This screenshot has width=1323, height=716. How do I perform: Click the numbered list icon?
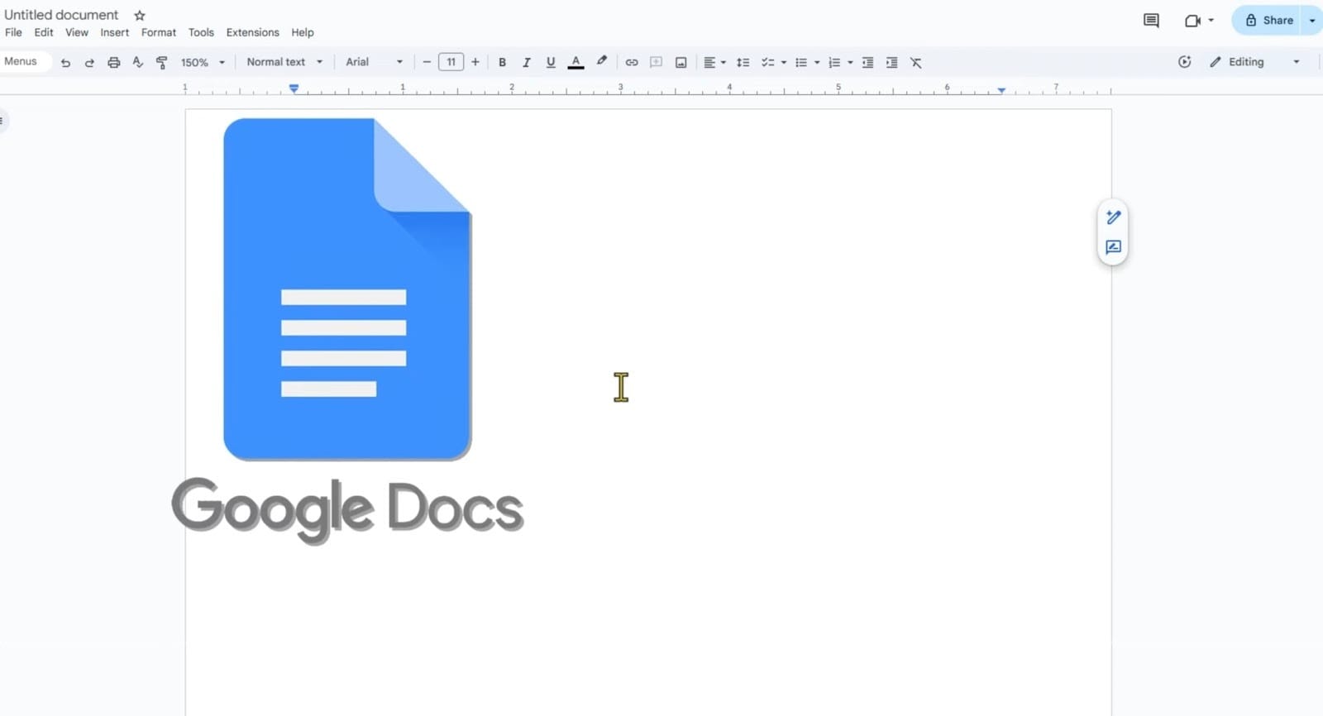834,62
